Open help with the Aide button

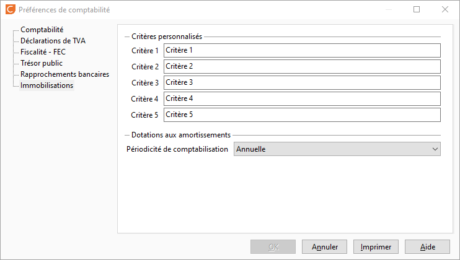[427, 247]
